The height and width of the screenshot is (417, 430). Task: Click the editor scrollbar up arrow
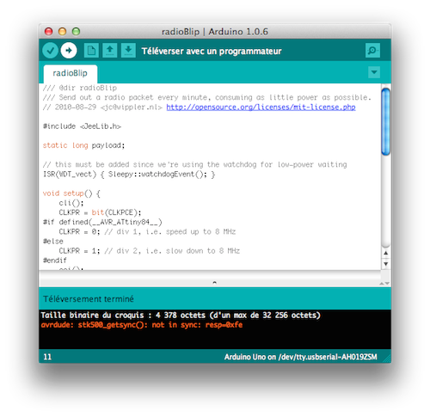pyautogui.click(x=386, y=253)
